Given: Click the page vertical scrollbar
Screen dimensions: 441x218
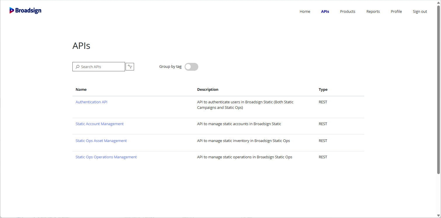Looking at the screenshot, I should click(x=438, y=90).
